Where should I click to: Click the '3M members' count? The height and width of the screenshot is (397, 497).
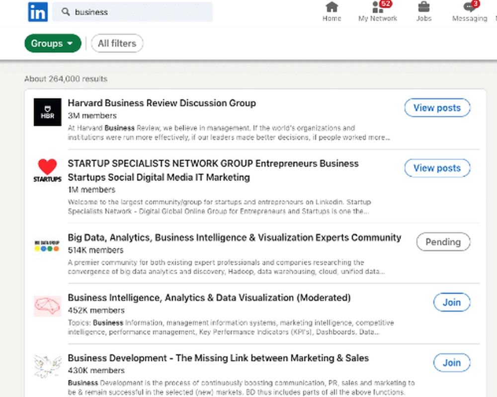[92, 116]
